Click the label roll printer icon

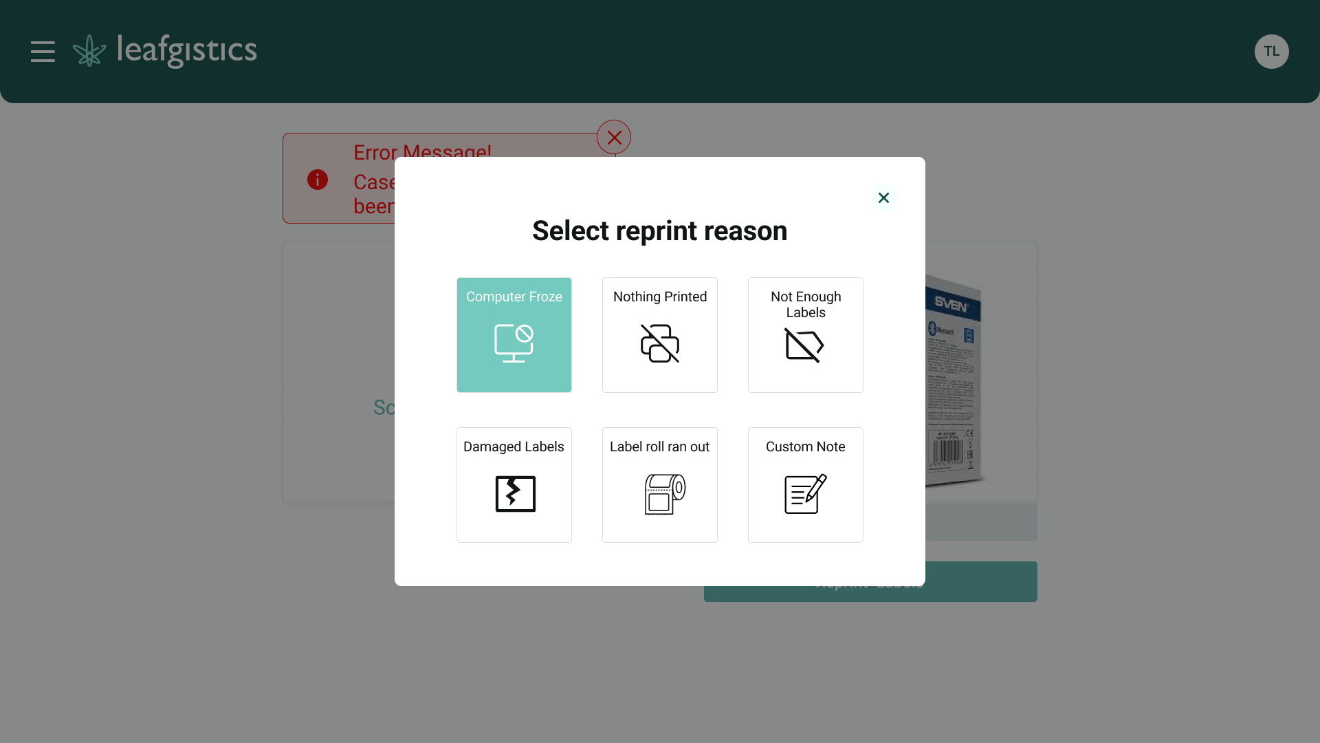665,494
